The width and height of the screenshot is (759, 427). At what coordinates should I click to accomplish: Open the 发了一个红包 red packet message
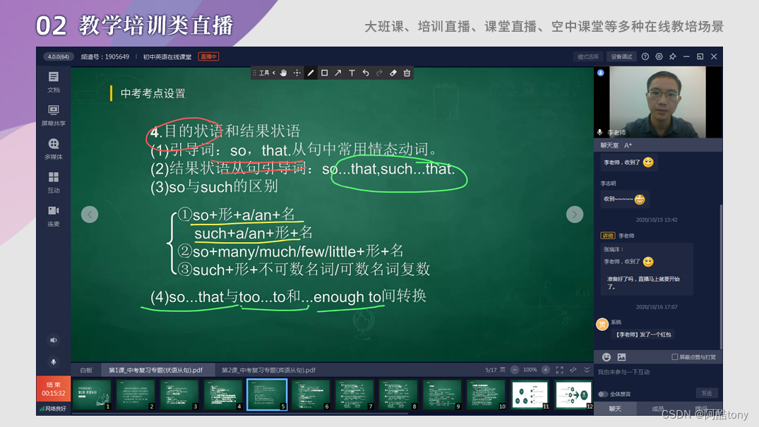tap(643, 335)
